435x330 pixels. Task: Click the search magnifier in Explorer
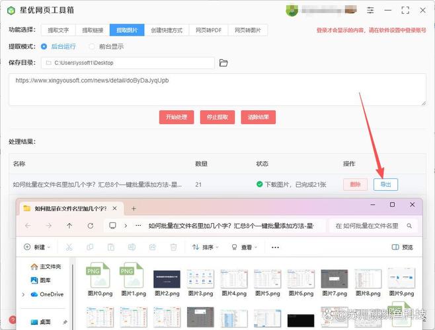pyautogui.click(x=409, y=226)
